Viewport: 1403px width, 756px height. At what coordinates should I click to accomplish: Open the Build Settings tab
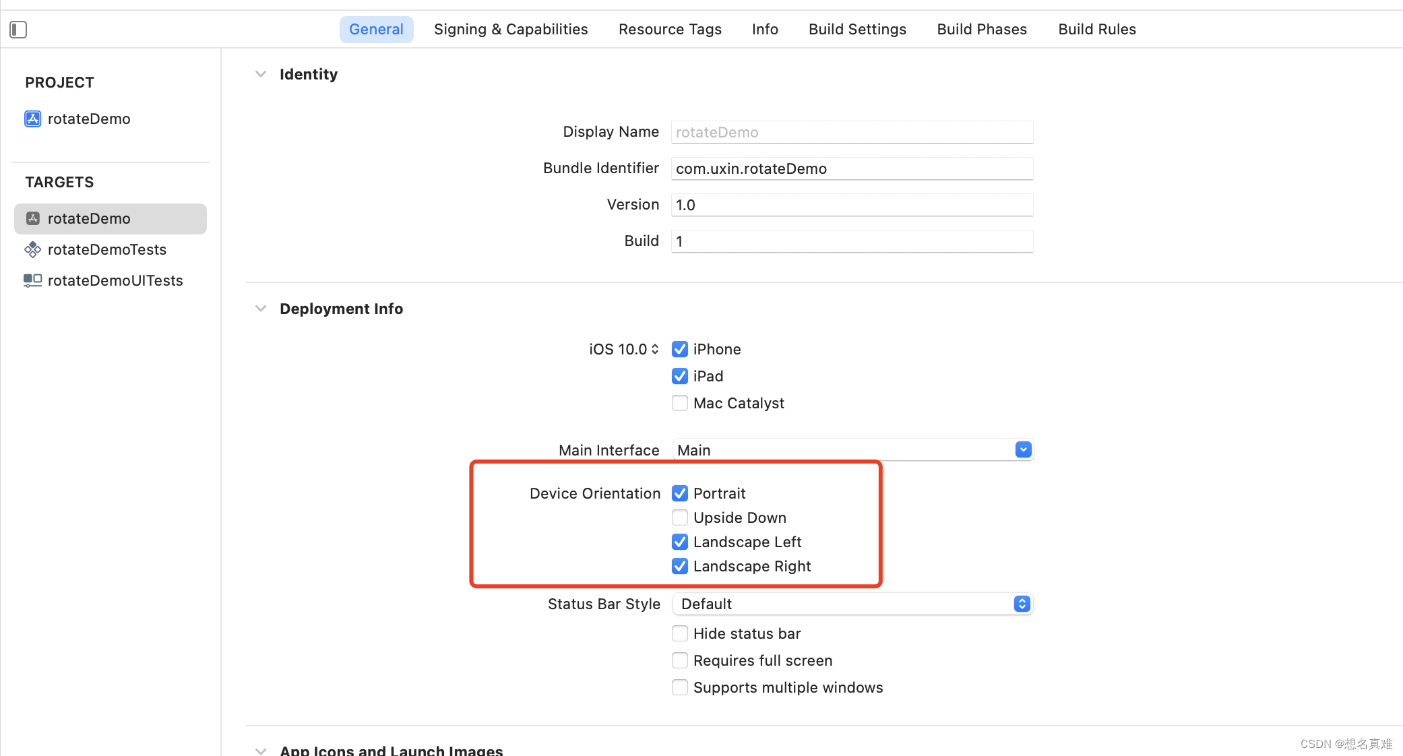click(x=857, y=30)
